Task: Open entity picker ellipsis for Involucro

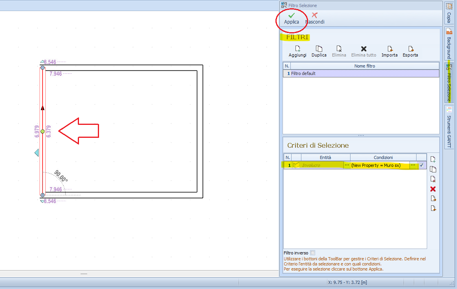Action: pos(347,165)
